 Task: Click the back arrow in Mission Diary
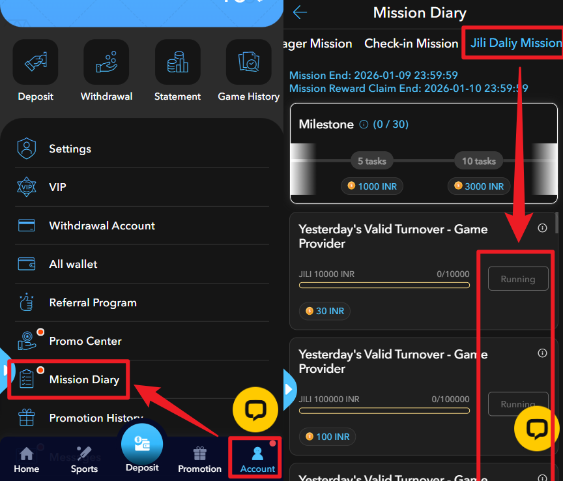(x=300, y=12)
